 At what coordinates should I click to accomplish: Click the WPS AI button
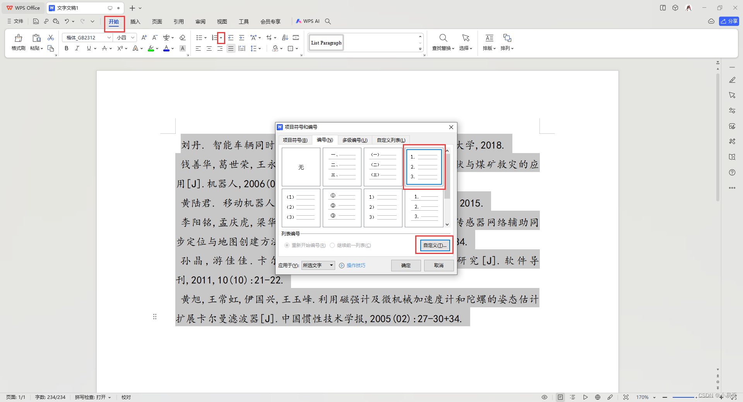click(x=308, y=21)
